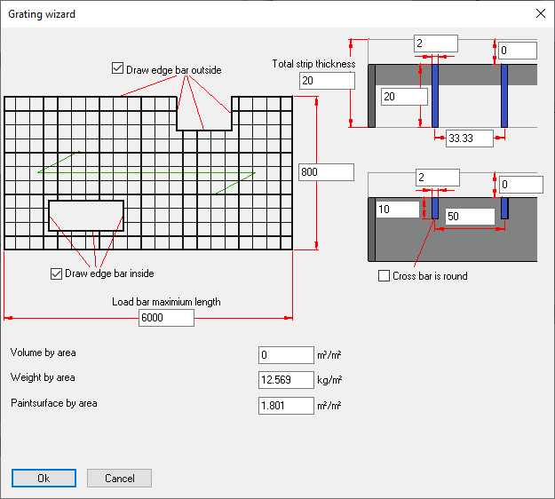The image size is (555, 499).
Task: Select the Load bar maximum length field
Action: pos(166,318)
